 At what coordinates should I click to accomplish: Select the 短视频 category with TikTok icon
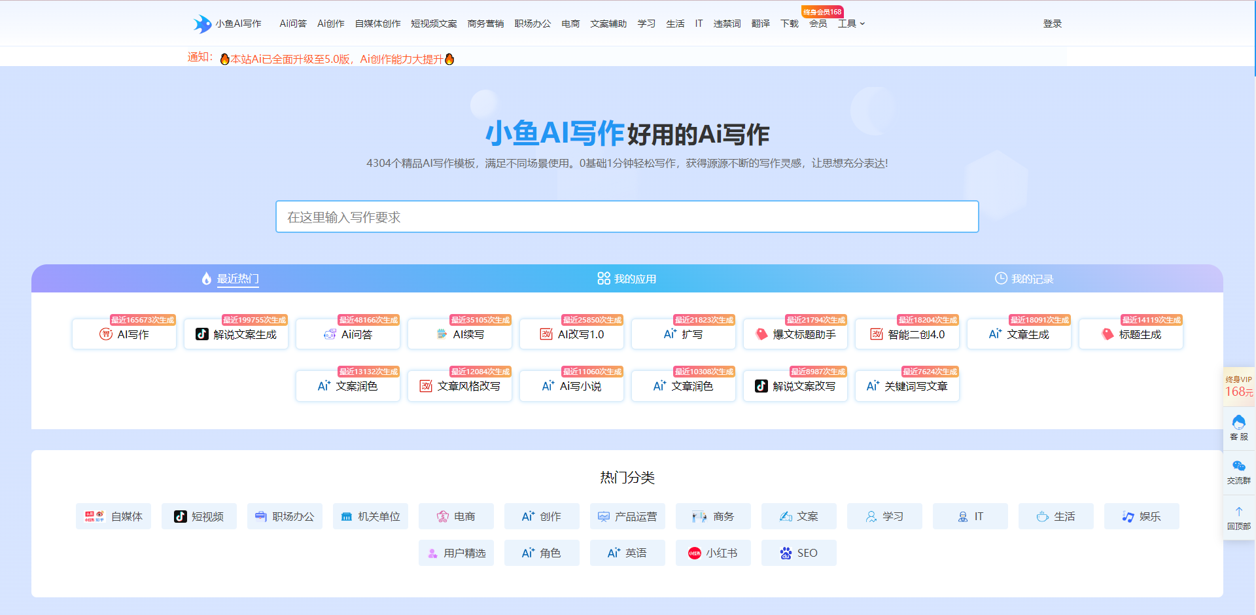click(x=181, y=517)
